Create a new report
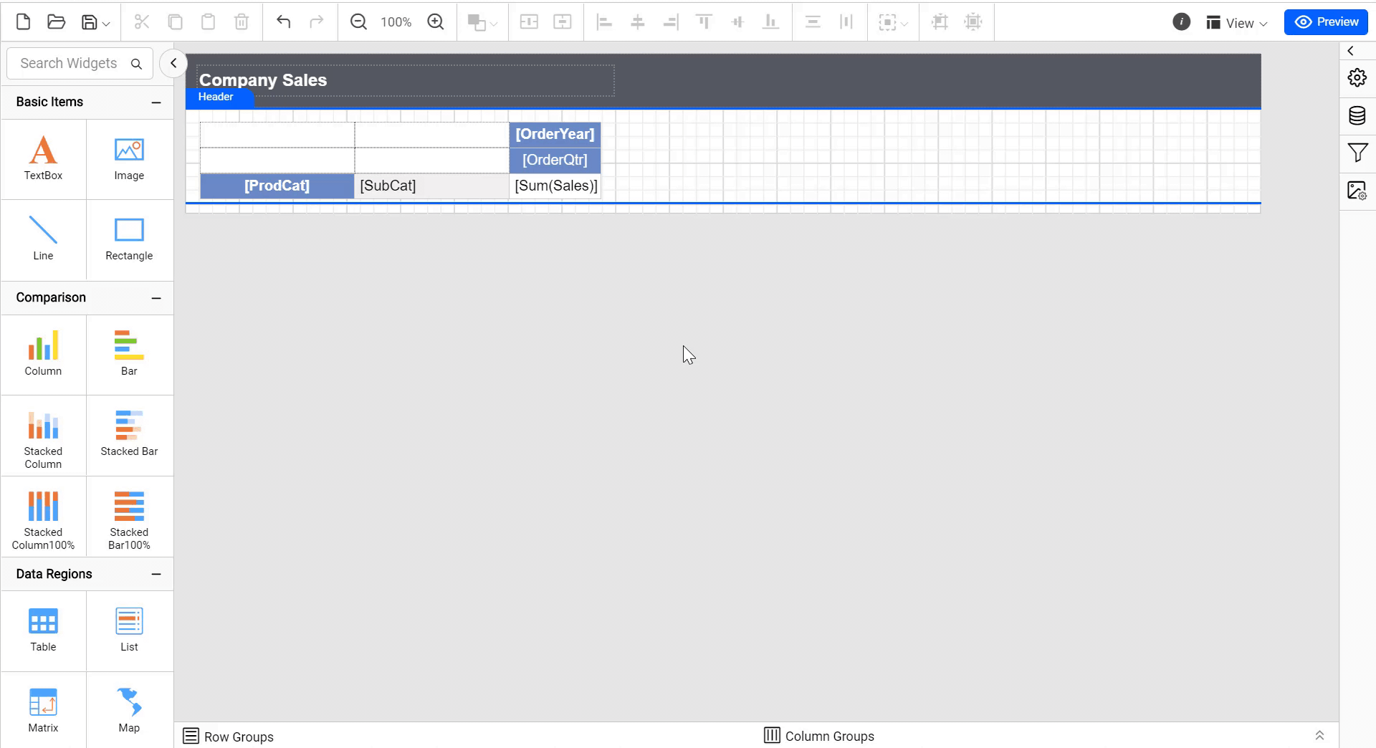 point(22,21)
